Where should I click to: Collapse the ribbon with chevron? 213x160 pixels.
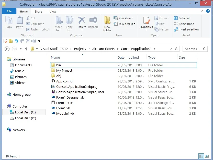202,11
